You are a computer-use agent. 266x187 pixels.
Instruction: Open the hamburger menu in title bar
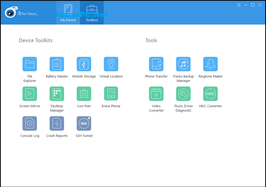(239, 5)
